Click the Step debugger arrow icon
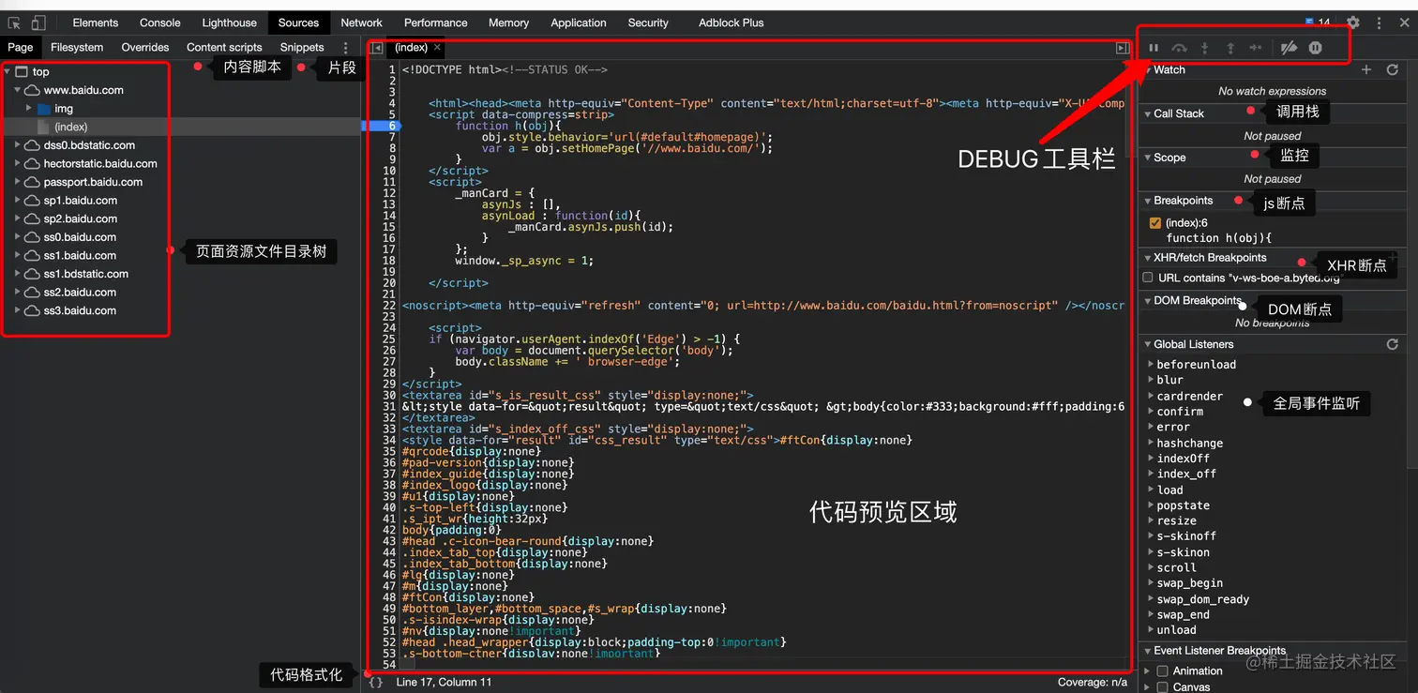The image size is (1418, 693). 1256,48
